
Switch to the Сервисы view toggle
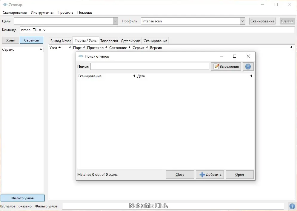pyautogui.click(x=31, y=40)
